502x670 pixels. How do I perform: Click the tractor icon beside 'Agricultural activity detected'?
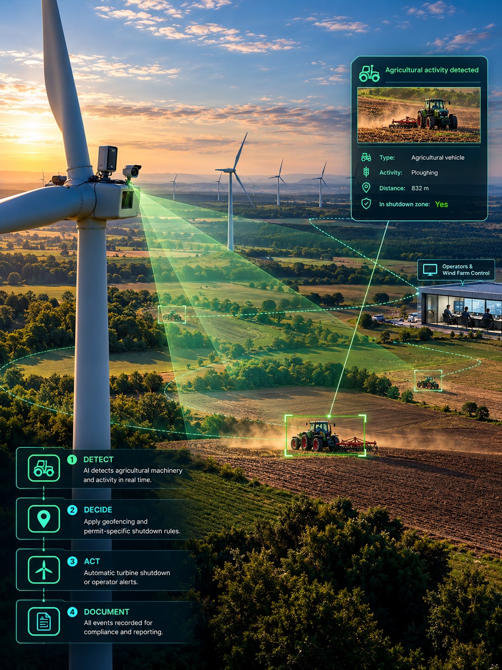369,73
